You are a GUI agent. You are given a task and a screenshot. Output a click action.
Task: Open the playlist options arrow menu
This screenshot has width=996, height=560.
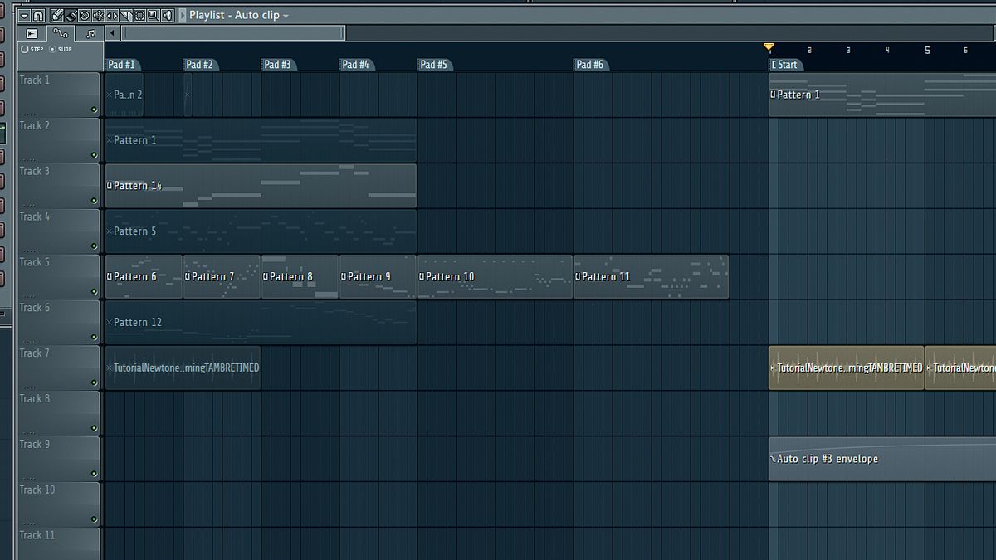click(x=24, y=15)
